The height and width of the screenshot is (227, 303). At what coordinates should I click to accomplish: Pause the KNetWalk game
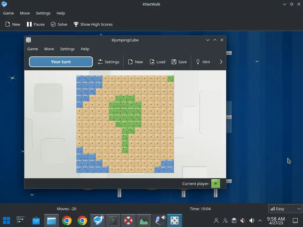tap(36, 24)
